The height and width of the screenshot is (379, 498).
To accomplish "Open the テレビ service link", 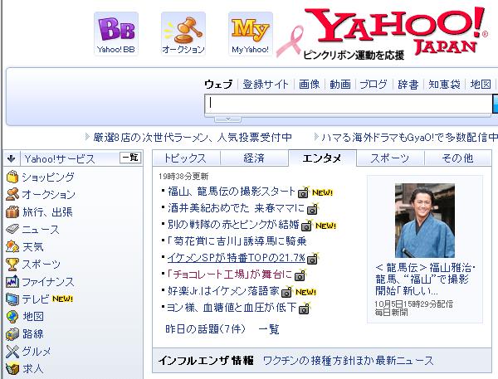I will point(35,299).
